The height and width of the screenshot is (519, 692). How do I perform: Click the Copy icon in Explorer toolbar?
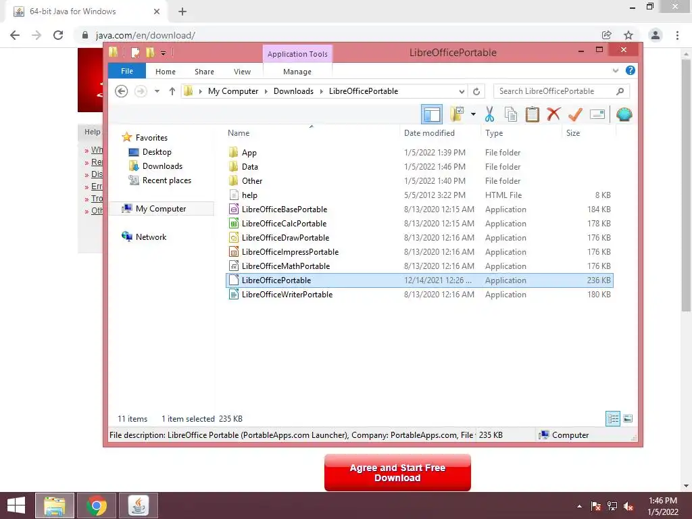[x=511, y=114]
